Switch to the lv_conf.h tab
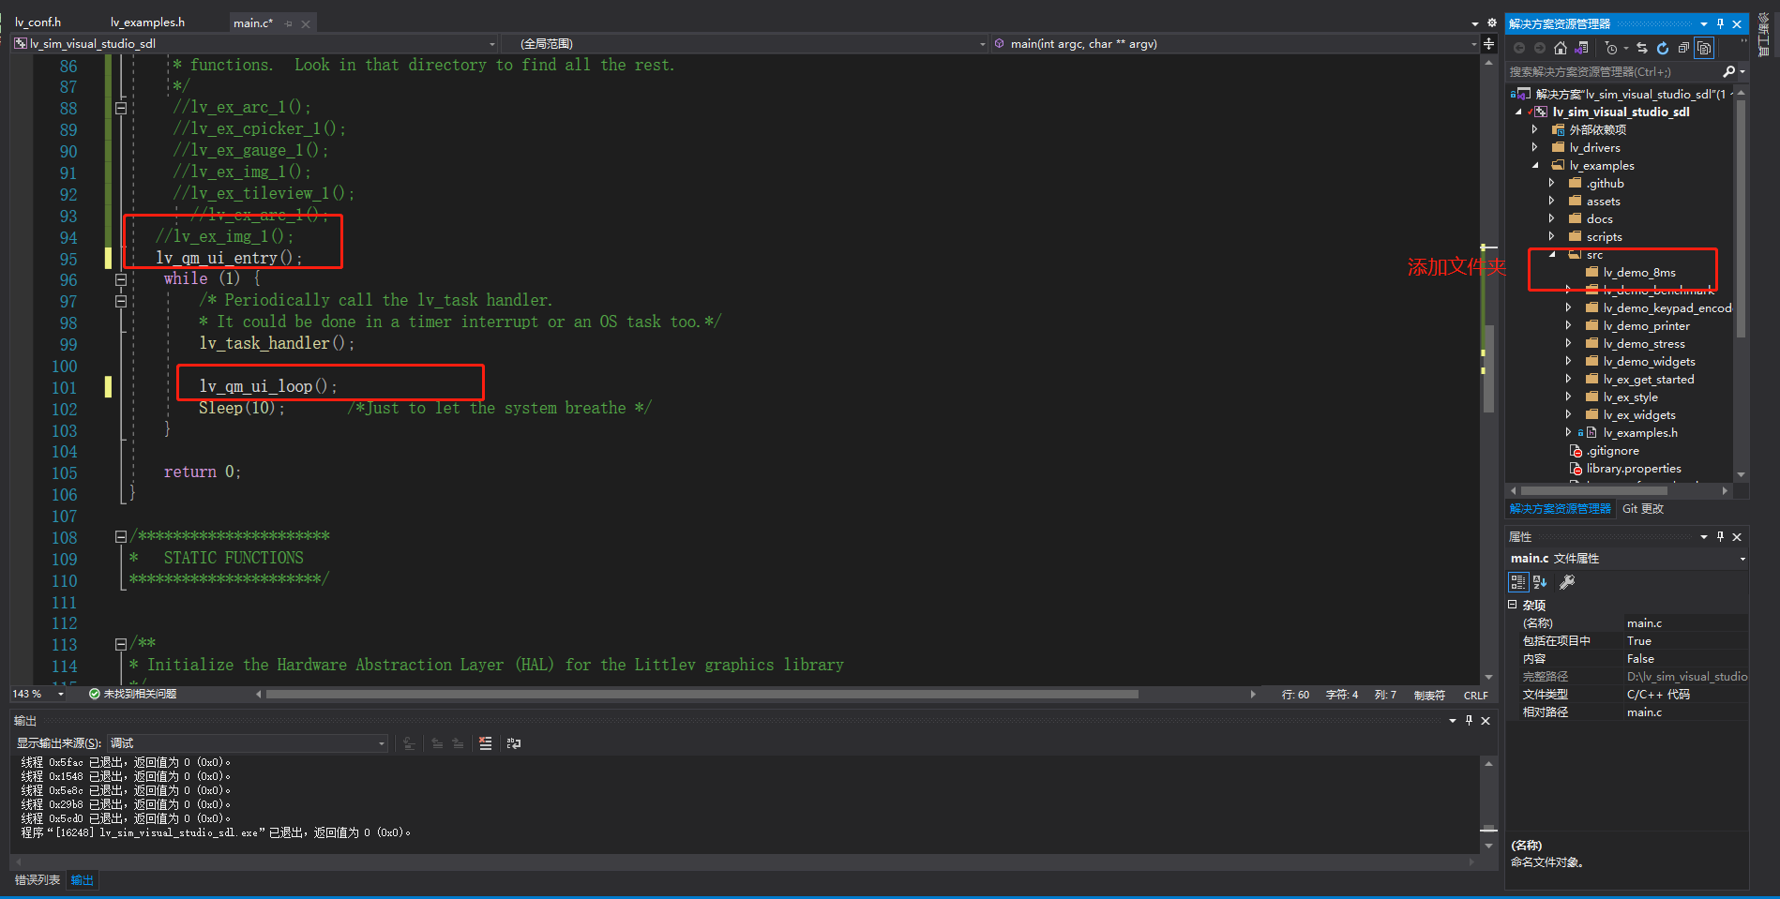1780x899 pixels. click(x=38, y=22)
